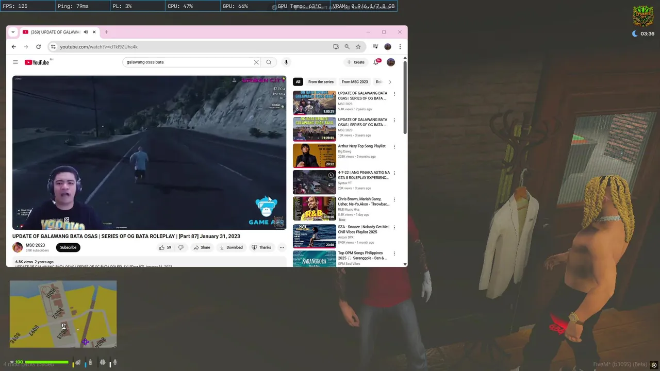This screenshot has height=371, width=660.
Task: Select 'From the series' chip
Action: [x=321, y=82]
